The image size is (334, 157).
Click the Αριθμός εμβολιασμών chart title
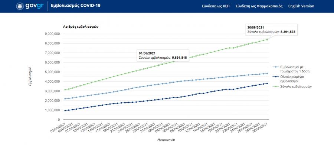click(81, 27)
